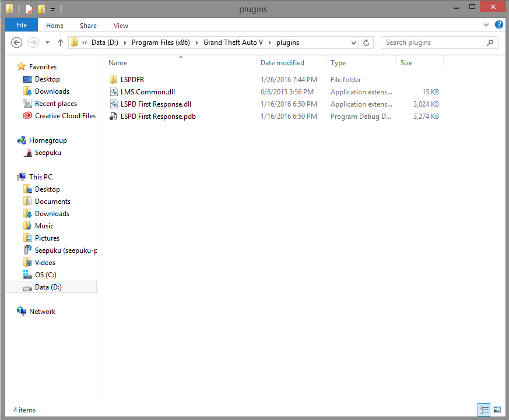Click the navigate up arrow icon
Viewport: 509px width, 420px height.
[x=61, y=43]
